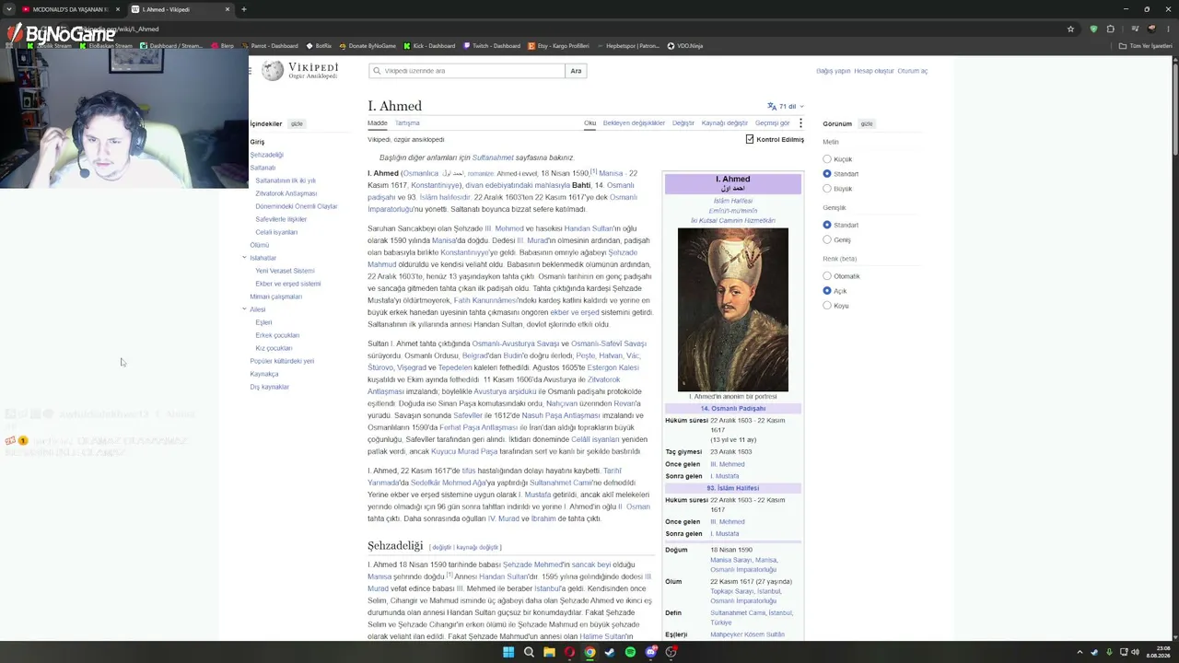The image size is (1179, 663).
Task: Open OBS Studio from the taskbar
Action: (x=671, y=652)
